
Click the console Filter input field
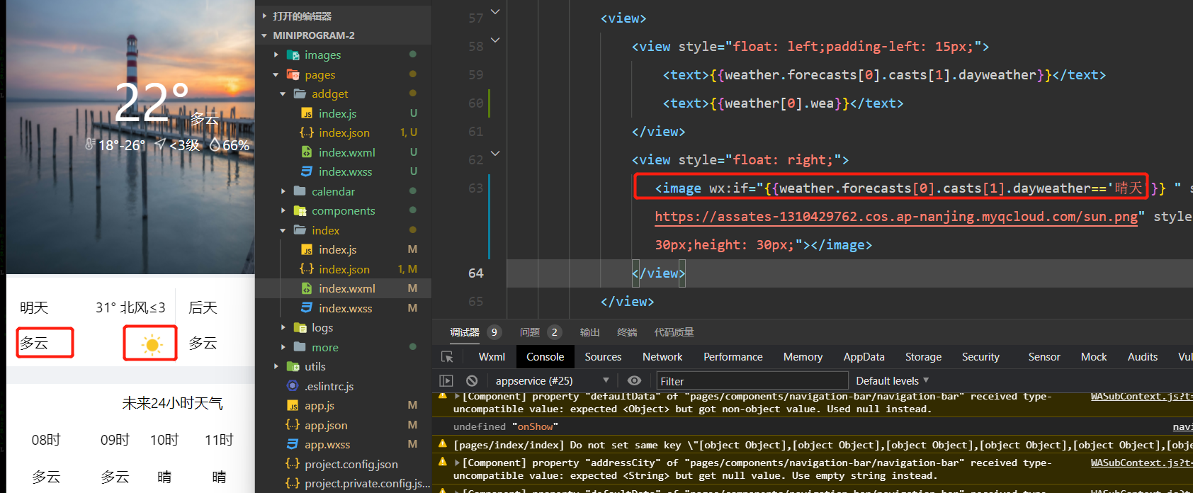751,381
